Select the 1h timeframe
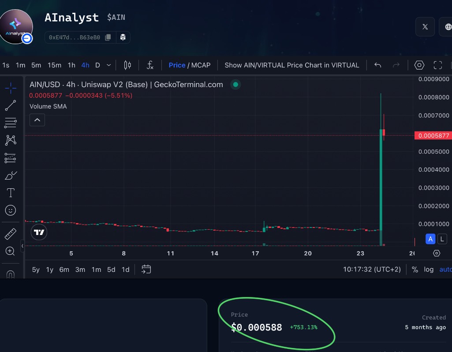This screenshot has height=352, width=452. coord(71,65)
